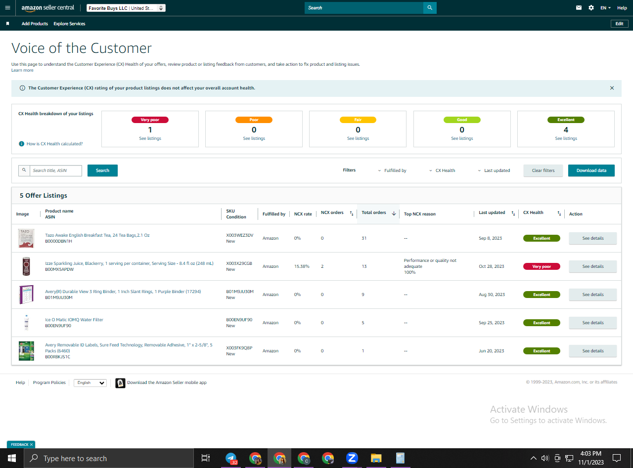
Task: Open the Ice O Matic water filter thumbnail
Action: tap(26, 323)
